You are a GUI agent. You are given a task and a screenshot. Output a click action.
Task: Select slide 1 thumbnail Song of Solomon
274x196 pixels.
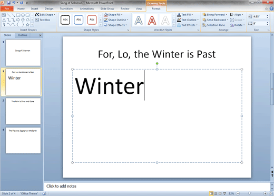tap(23, 53)
